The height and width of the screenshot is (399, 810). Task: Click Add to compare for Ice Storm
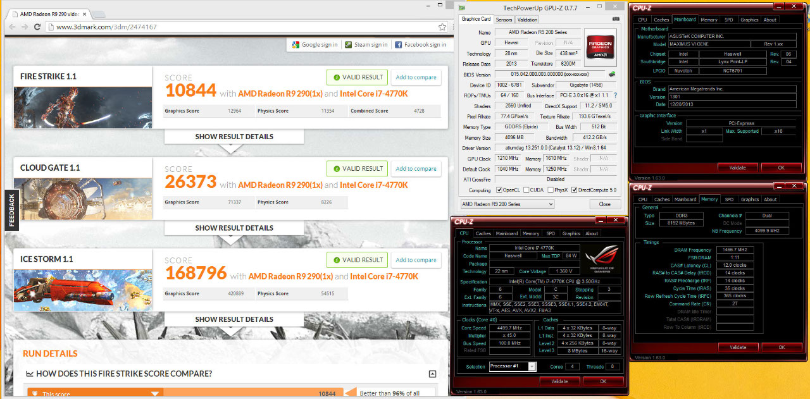pos(416,260)
